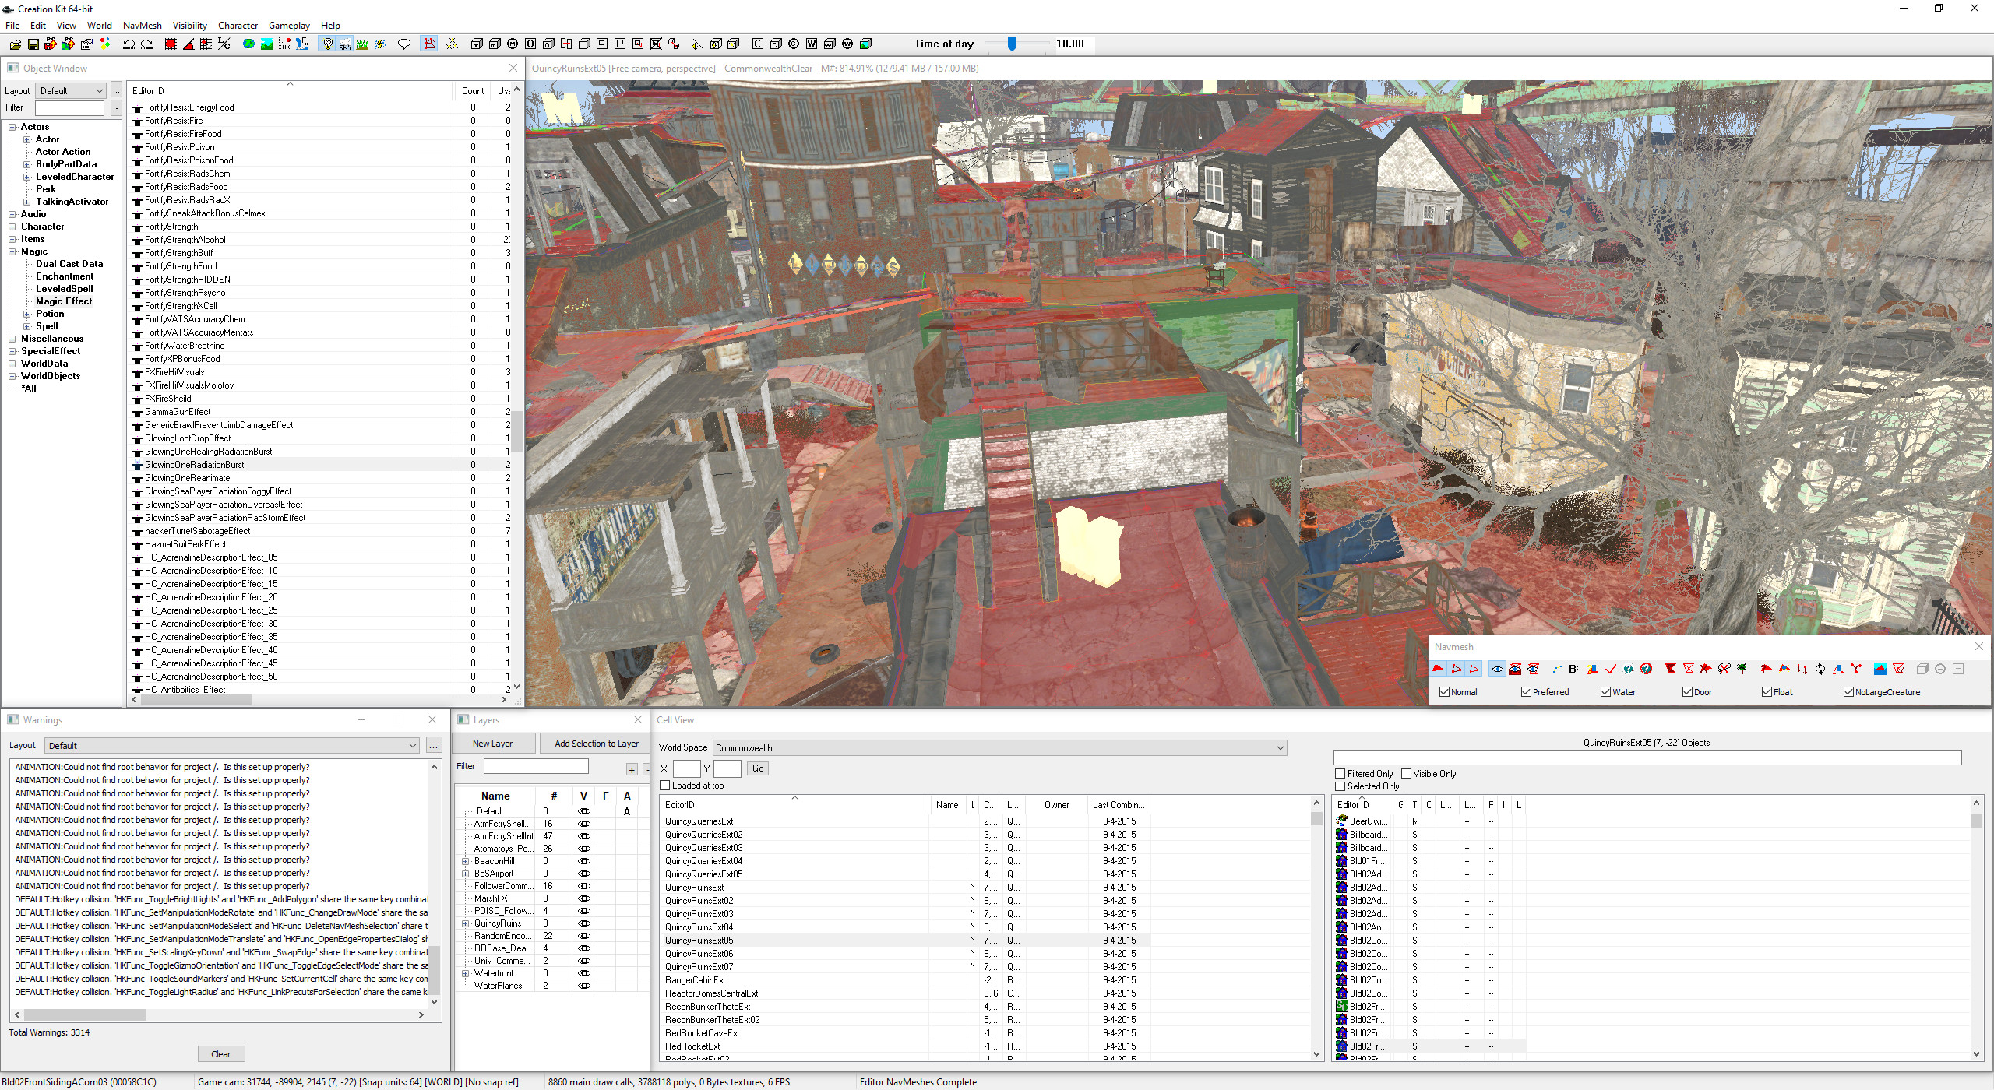Click the world/globe toolbar icon

tap(248, 44)
